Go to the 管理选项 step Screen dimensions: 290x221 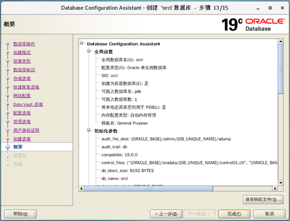tap(22, 121)
